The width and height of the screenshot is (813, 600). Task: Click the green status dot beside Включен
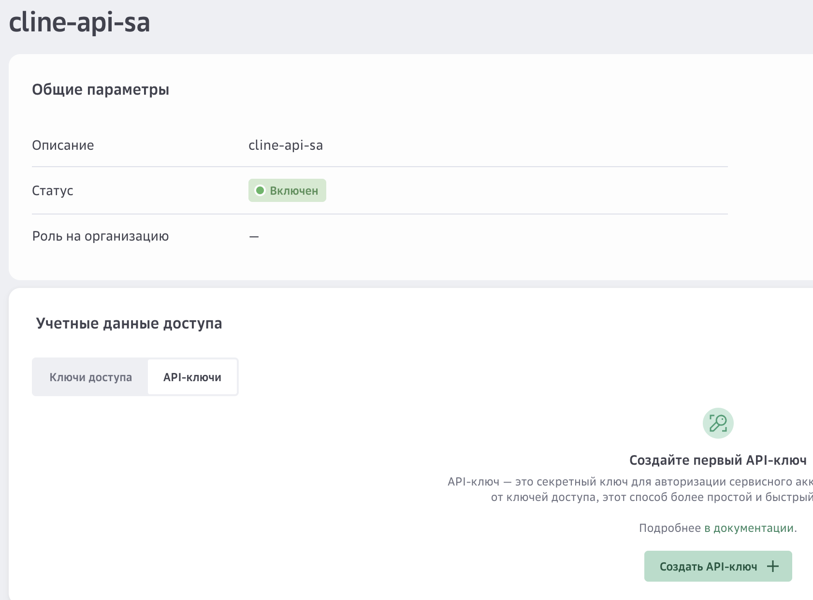[260, 190]
